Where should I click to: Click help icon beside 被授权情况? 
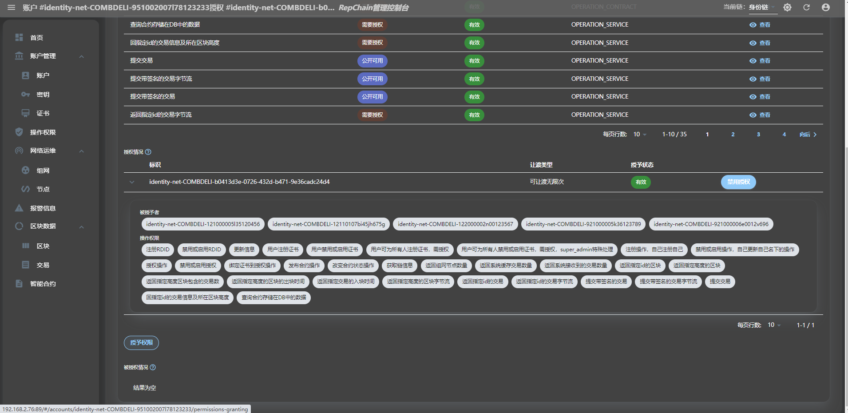tap(153, 367)
